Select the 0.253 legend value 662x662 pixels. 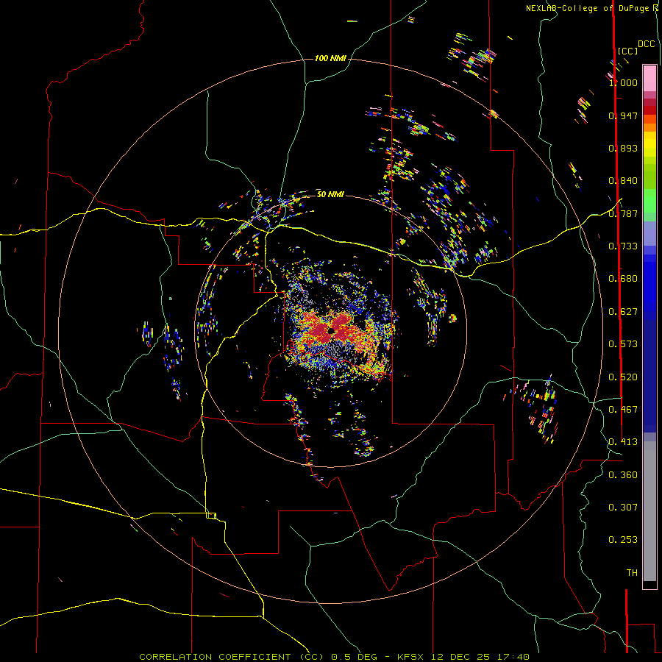[x=623, y=540]
